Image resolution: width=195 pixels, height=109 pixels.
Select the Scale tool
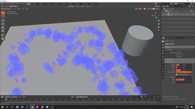(3, 28)
